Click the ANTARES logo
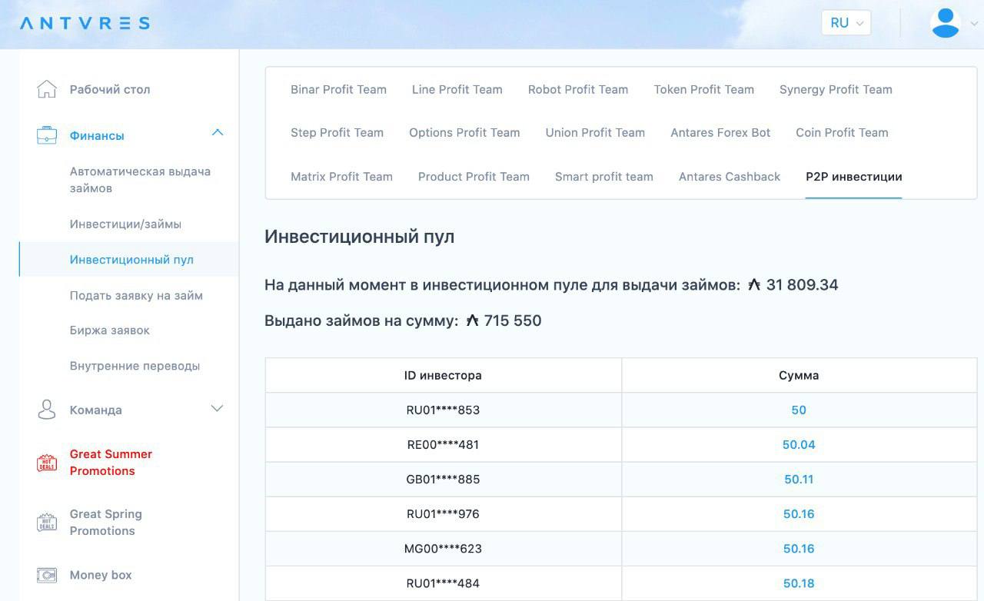 click(x=85, y=23)
